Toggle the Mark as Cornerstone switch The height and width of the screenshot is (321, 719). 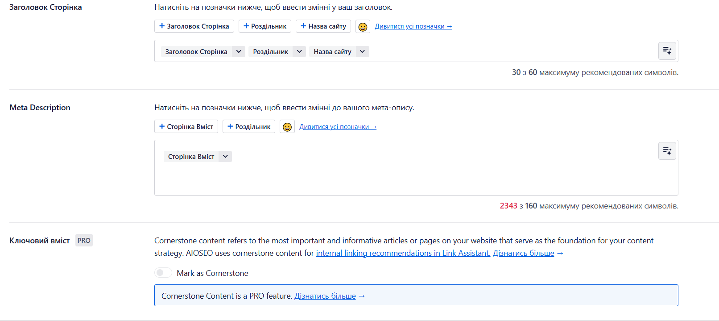click(163, 273)
